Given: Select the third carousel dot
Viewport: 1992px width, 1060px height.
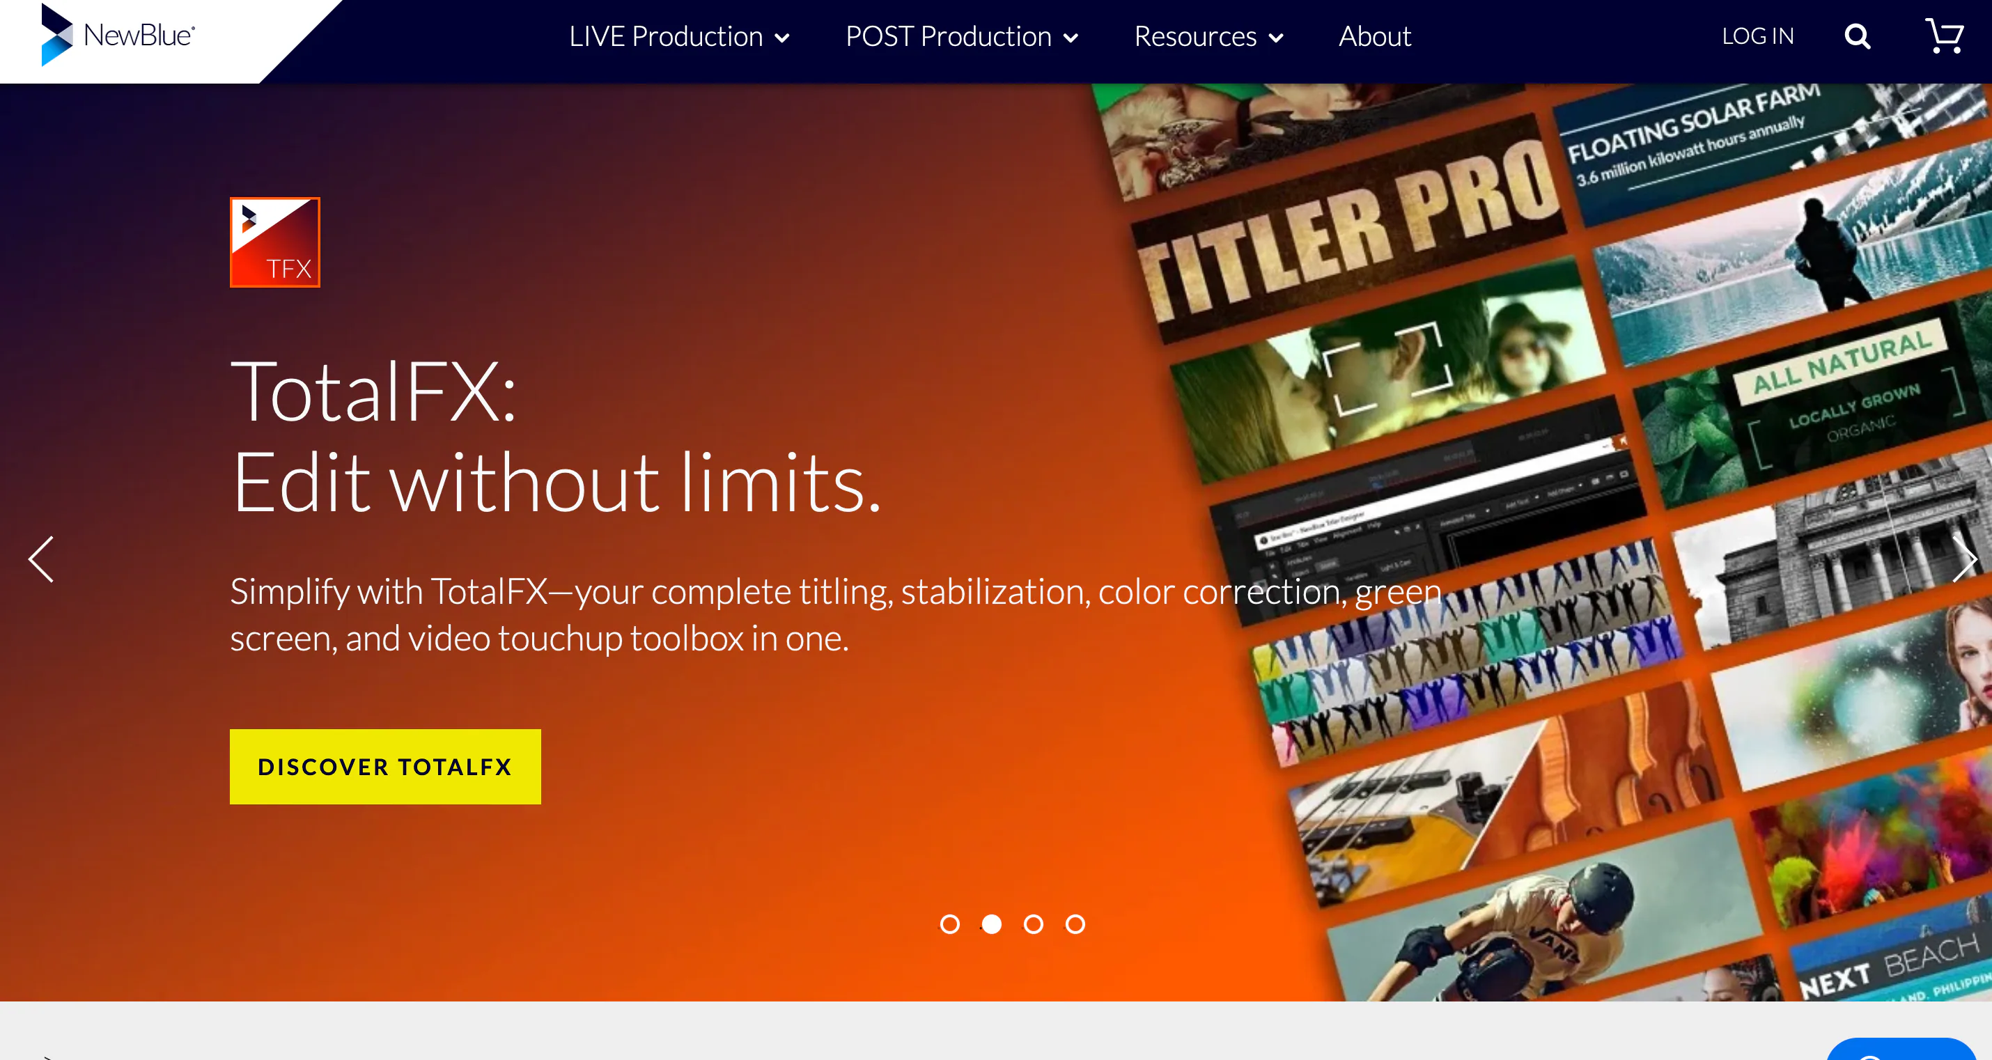Looking at the screenshot, I should pos(1033,924).
